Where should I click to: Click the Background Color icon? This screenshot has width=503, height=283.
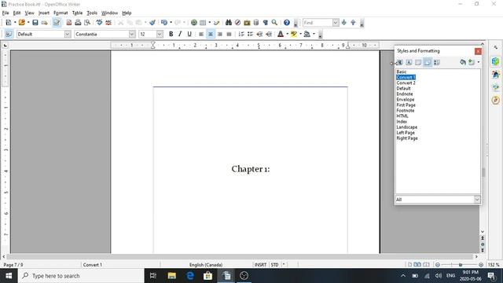307,34
